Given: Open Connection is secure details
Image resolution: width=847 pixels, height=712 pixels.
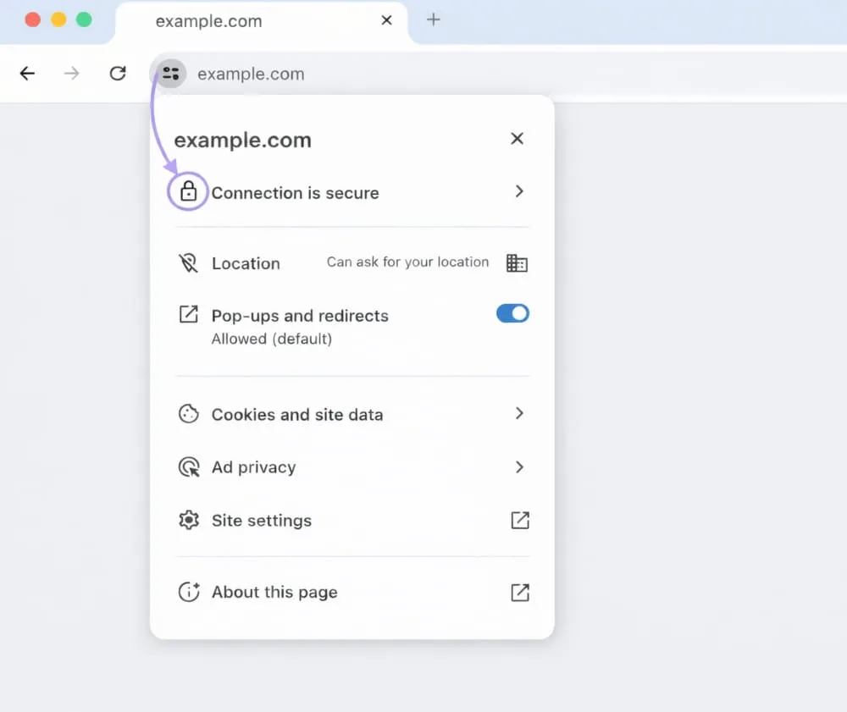Looking at the screenshot, I should click(x=352, y=192).
